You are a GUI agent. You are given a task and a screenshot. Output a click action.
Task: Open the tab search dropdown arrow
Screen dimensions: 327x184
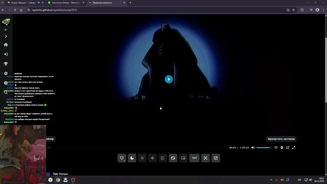click(x=2, y=3)
